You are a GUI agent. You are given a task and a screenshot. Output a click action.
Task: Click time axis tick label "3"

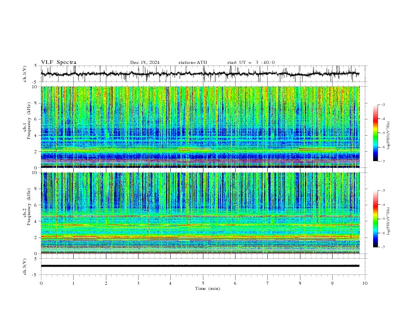138,283
